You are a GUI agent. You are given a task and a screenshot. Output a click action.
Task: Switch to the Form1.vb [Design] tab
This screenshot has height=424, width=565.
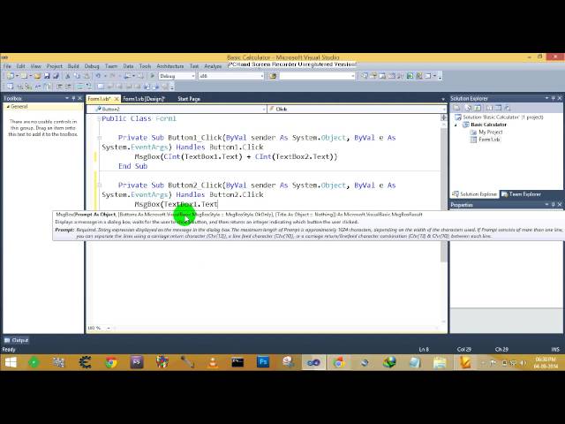click(x=144, y=99)
